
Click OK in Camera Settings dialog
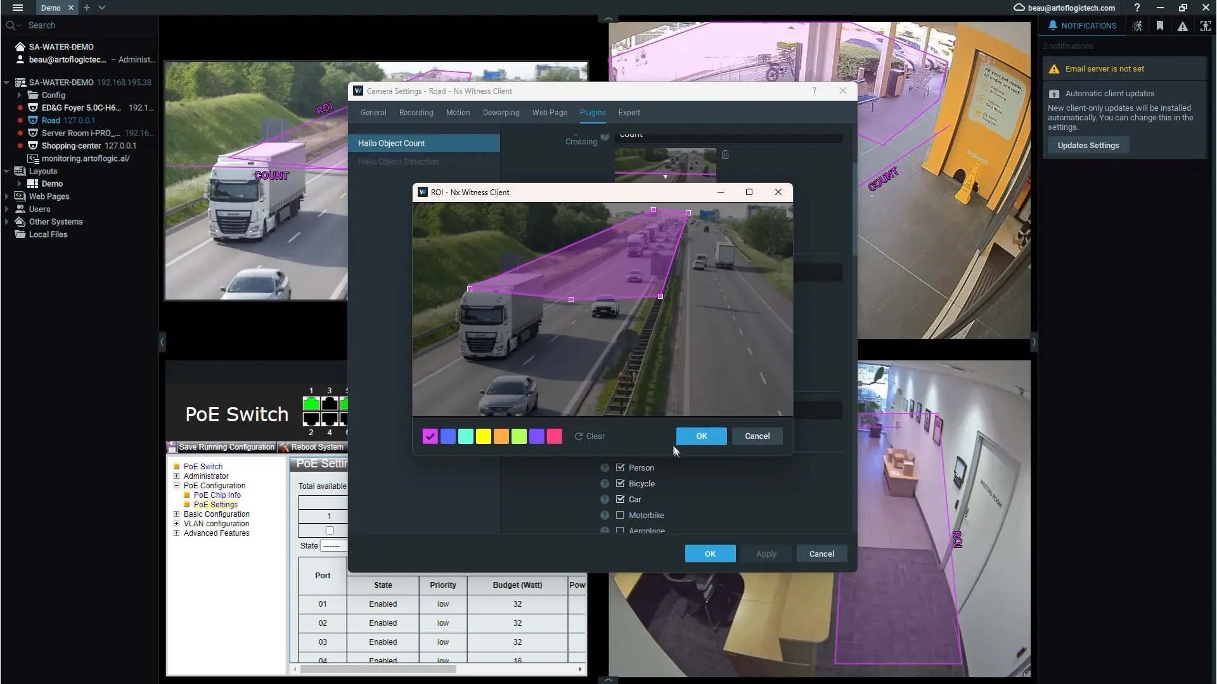(710, 554)
